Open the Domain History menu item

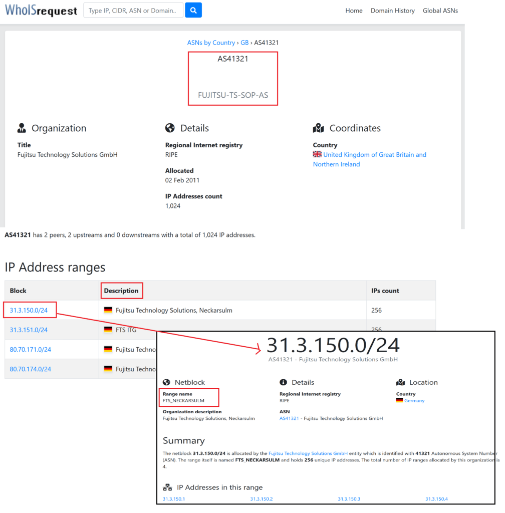392,11
